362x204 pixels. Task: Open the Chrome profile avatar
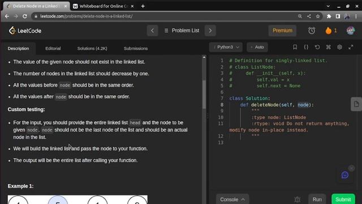coord(347,16)
